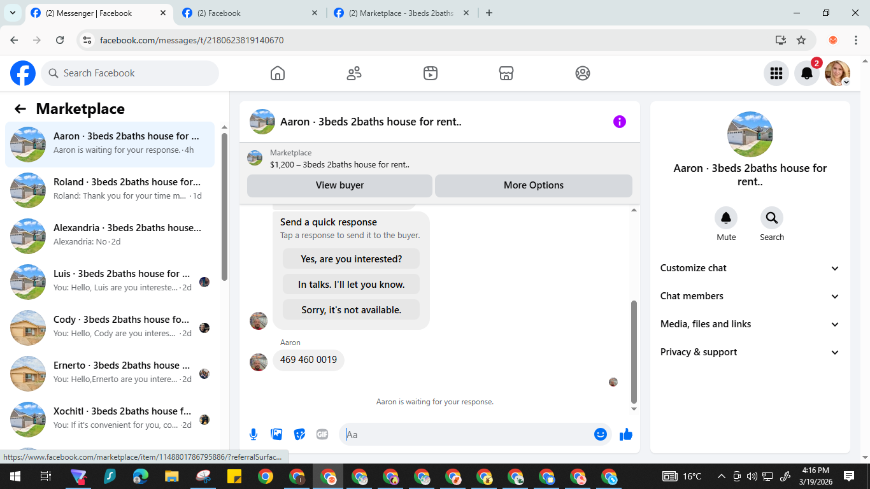Open notifications bell with badge

(807, 73)
